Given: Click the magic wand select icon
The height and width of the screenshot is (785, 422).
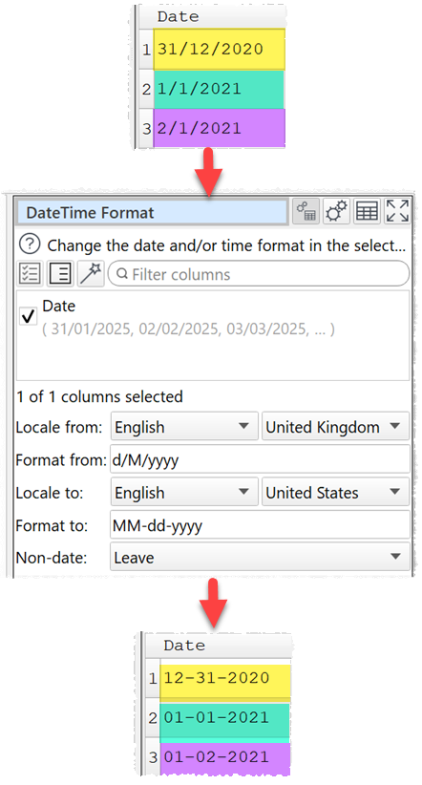Looking at the screenshot, I should pyautogui.click(x=91, y=274).
